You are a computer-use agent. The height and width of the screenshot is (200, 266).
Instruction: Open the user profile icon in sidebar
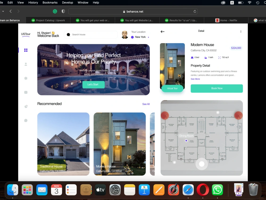(26, 64)
